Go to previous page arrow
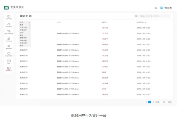 pyautogui.click(x=146, y=102)
